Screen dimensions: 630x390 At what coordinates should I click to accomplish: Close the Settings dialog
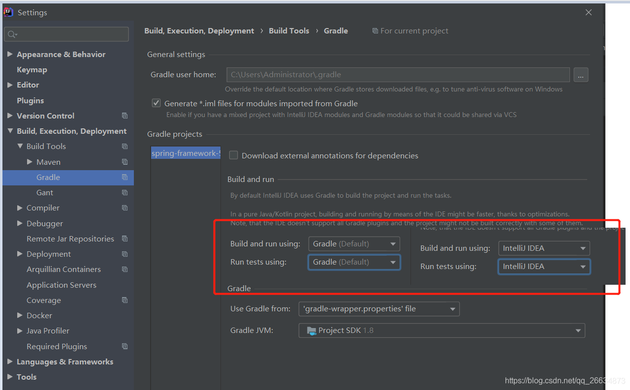point(588,12)
